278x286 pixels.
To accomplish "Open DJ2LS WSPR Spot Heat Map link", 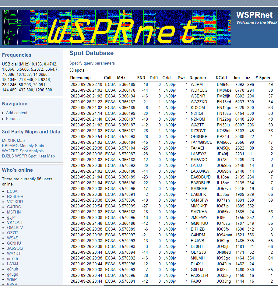I will [x=28, y=156].
